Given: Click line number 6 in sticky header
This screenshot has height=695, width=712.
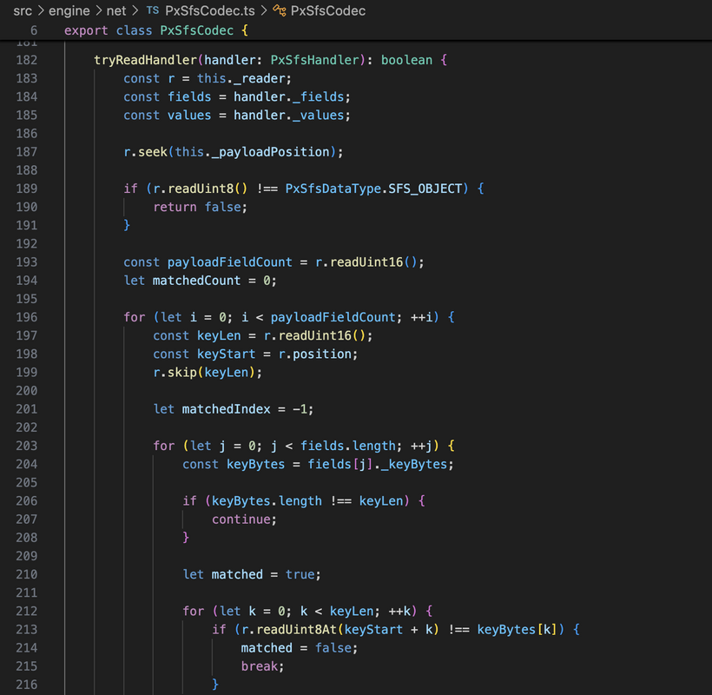Looking at the screenshot, I should (x=33, y=30).
